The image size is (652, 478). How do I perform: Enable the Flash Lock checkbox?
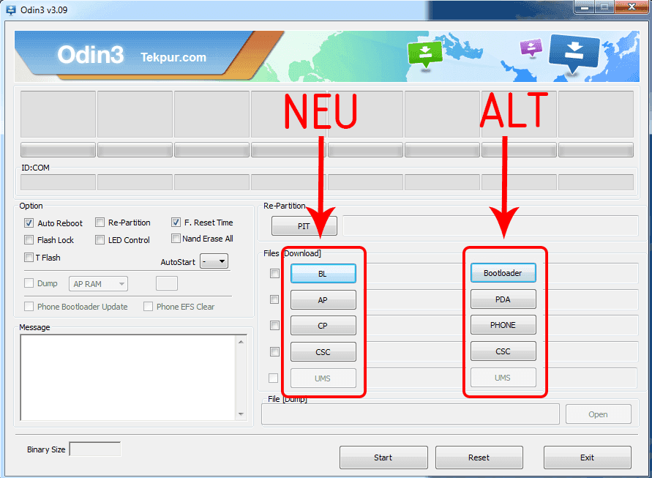click(29, 240)
